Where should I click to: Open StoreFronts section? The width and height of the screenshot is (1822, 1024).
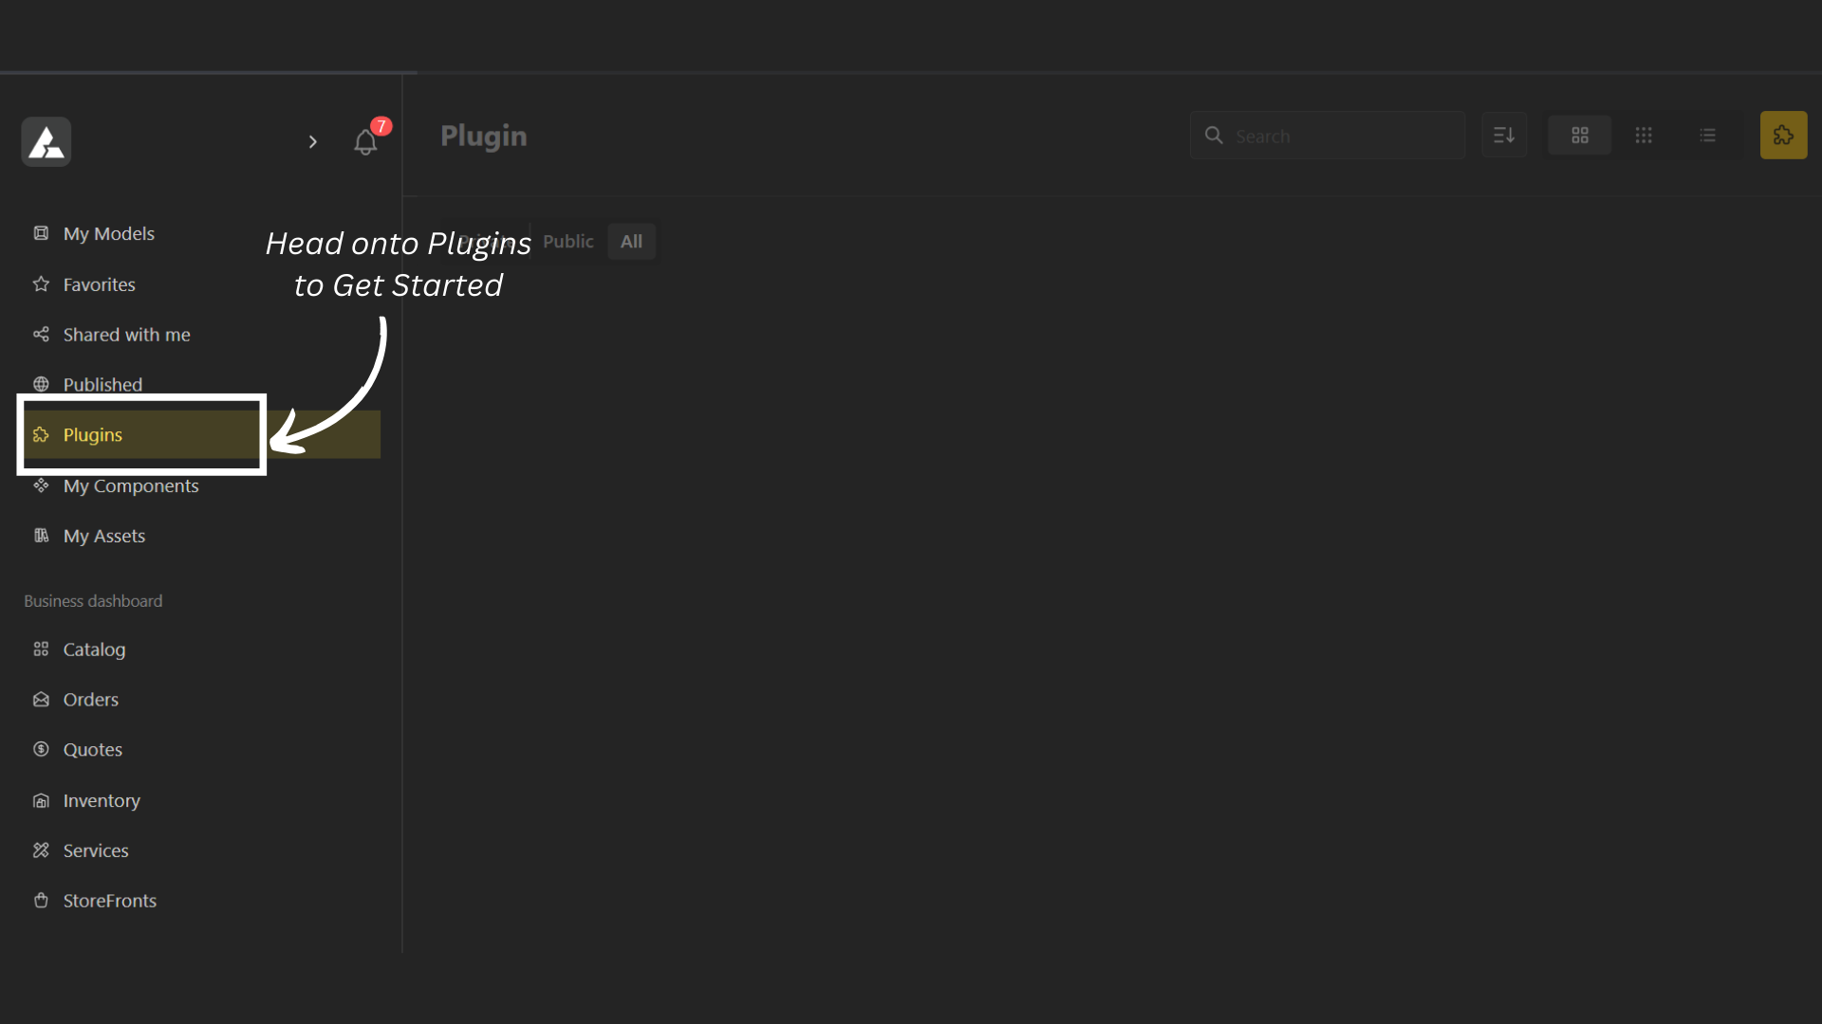click(109, 901)
